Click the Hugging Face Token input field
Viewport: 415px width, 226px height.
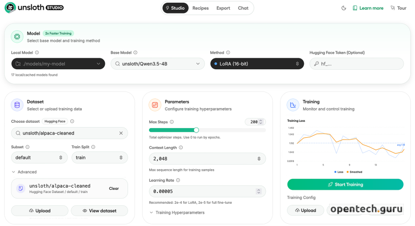(x=357, y=64)
